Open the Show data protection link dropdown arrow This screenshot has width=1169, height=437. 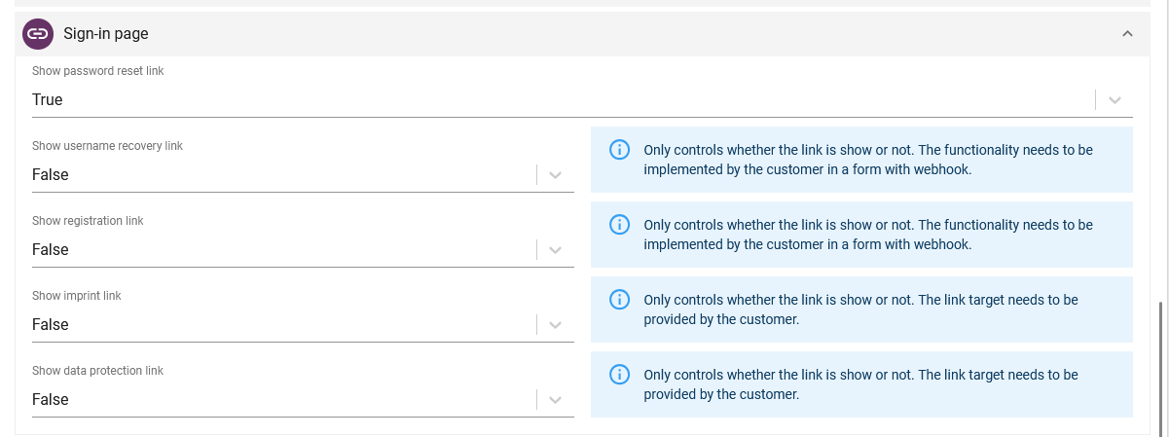(x=555, y=400)
